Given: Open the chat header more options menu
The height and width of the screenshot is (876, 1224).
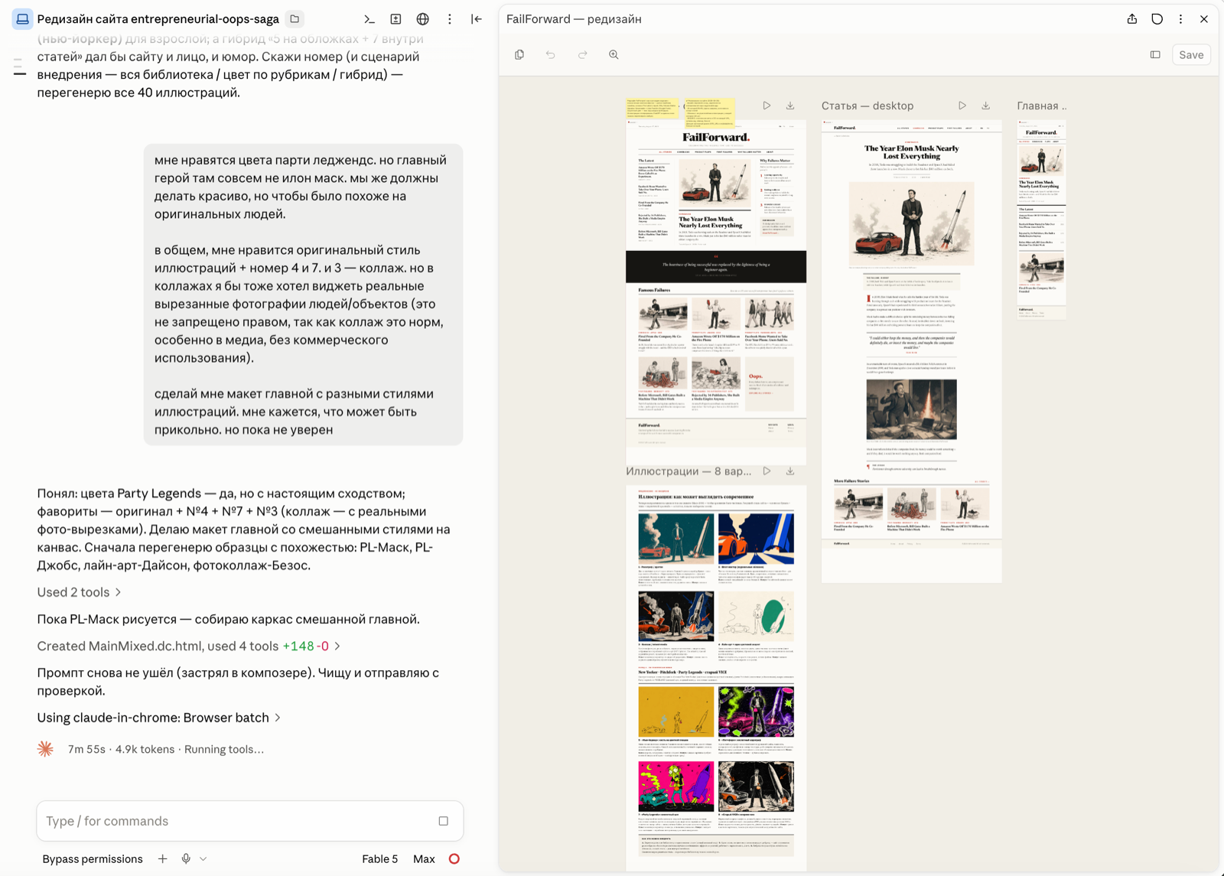Looking at the screenshot, I should coord(450,19).
